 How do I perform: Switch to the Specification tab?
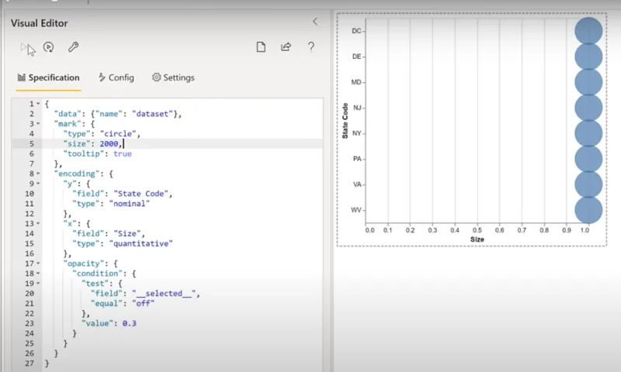coord(48,77)
